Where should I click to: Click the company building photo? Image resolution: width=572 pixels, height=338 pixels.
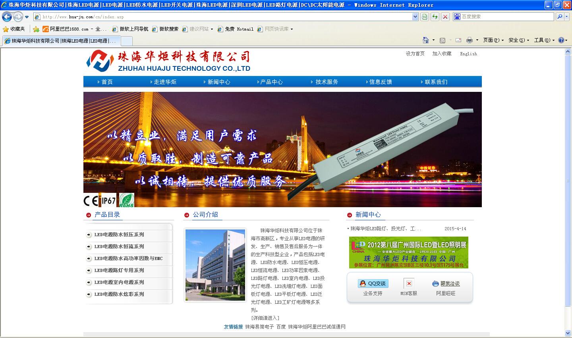point(215,265)
